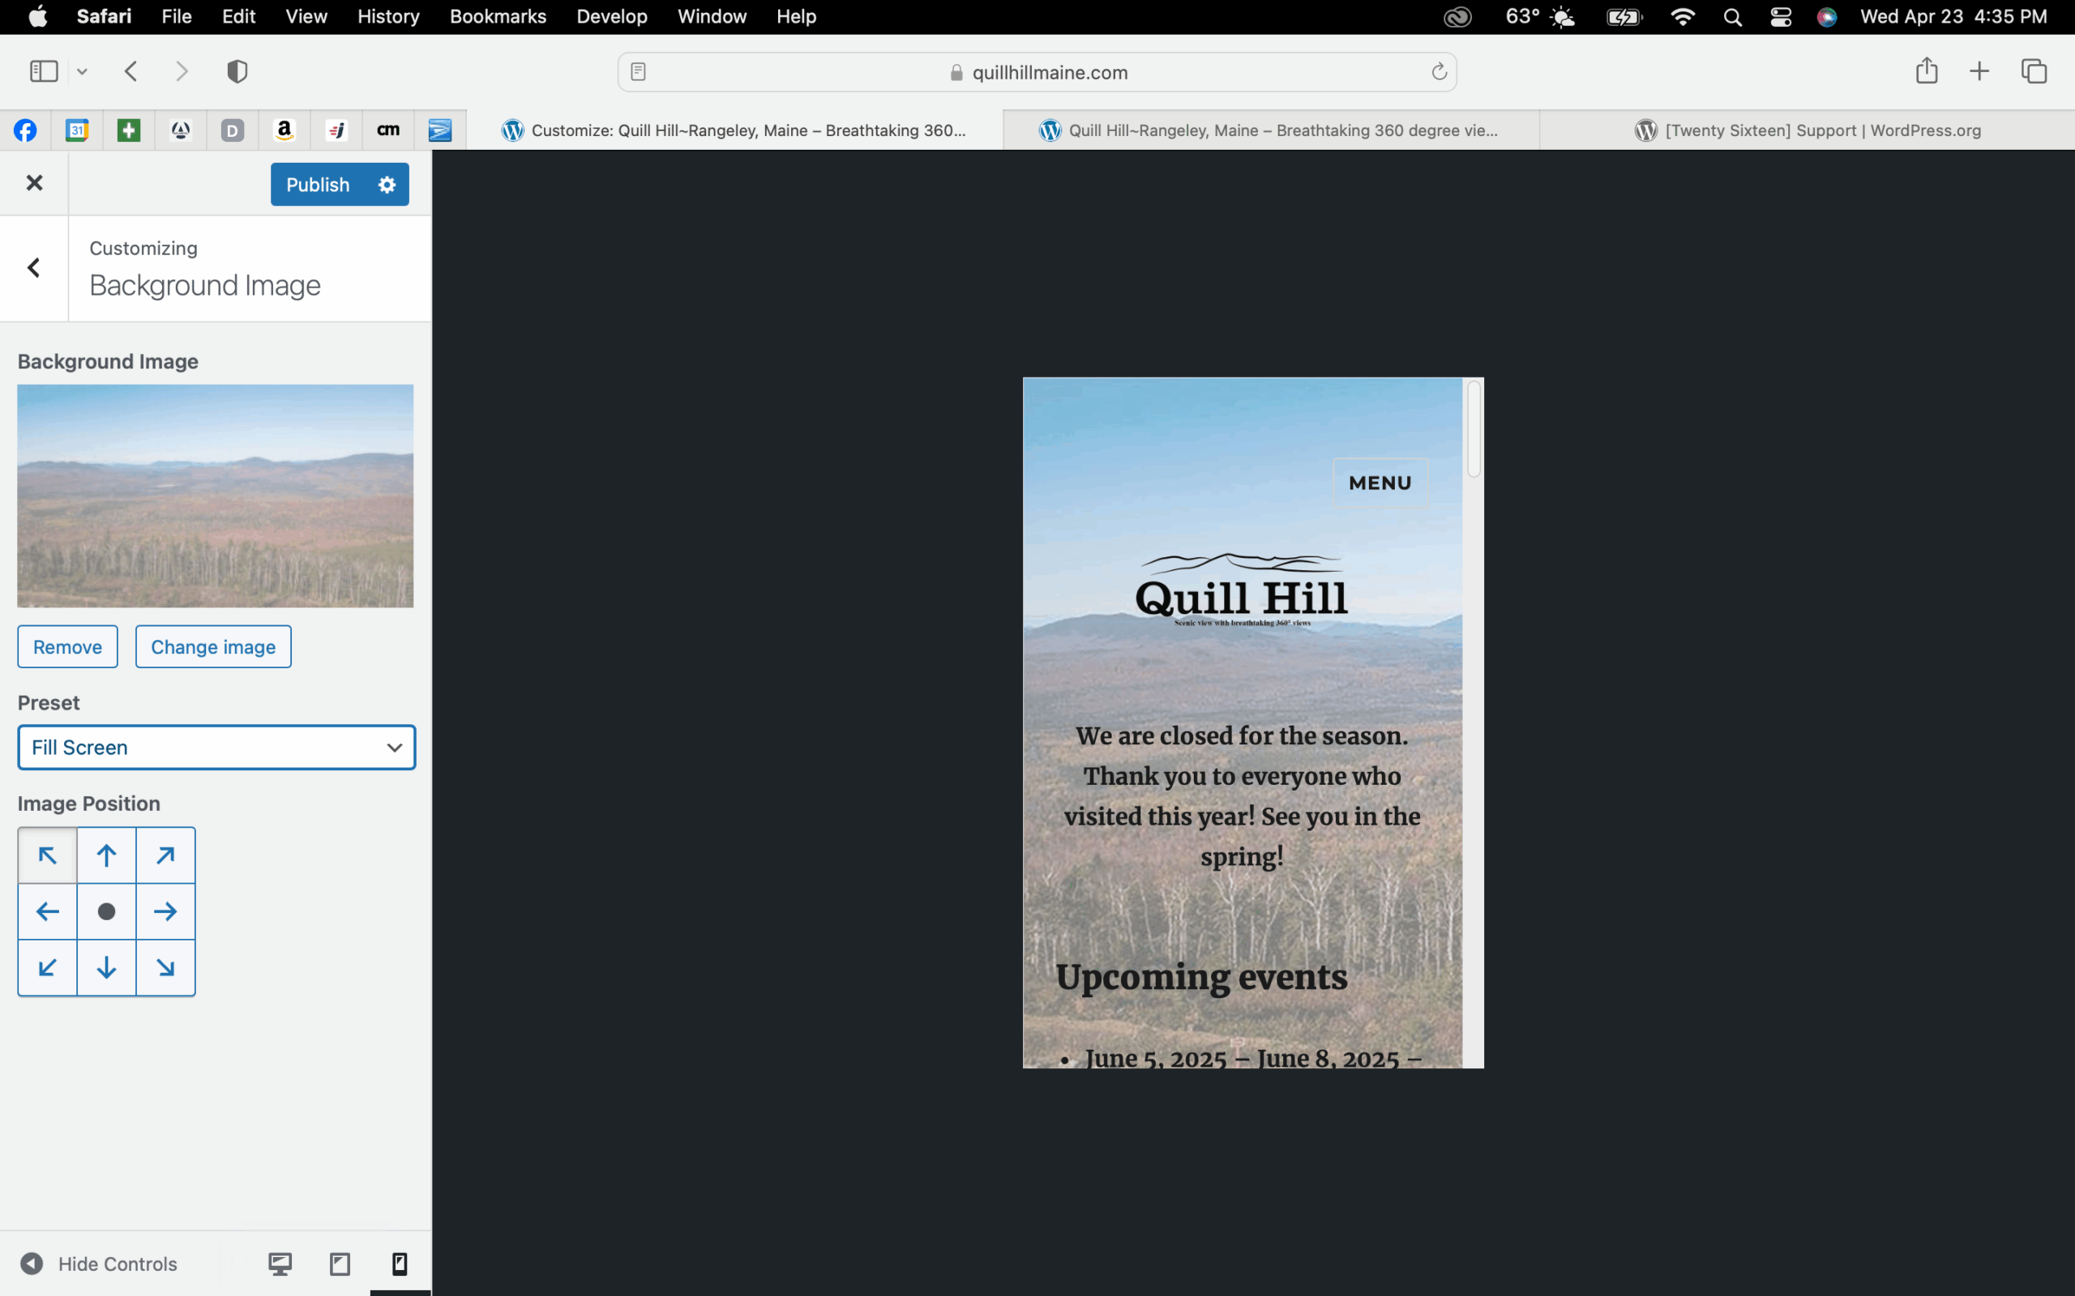The height and width of the screenshot is (1296, 2075).
Task: Select the tablet preview icon
Action: [x=340, y=1263]
